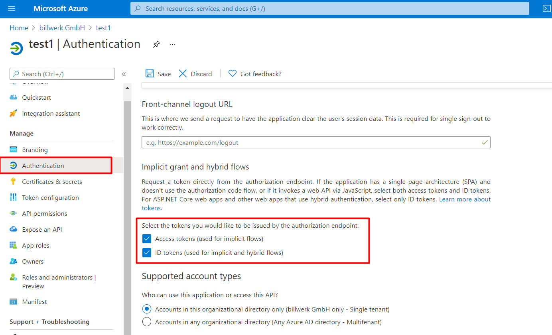Click test1 breadcrumb link
Screen dimensions: 552x335
click(x=103, y=28)
